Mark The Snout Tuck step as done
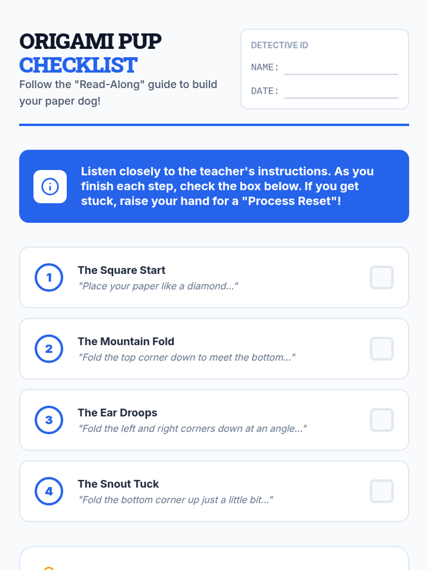Image resolution: width=428 pixels, height=570 pixels. tap(382, 491)
